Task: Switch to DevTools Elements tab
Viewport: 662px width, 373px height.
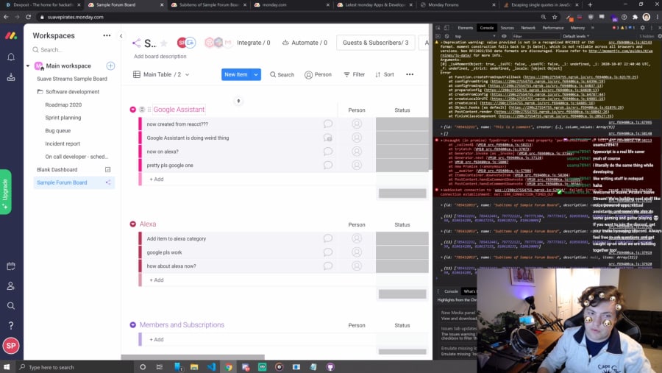Action: tap(466, 28)
